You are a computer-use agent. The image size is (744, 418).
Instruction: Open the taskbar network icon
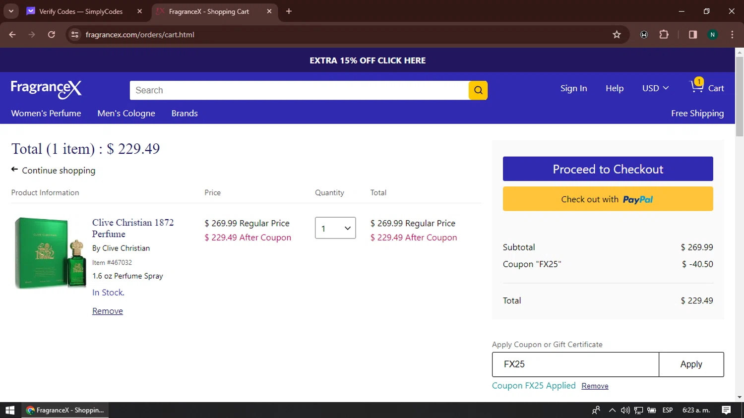[x=638, y=410]
